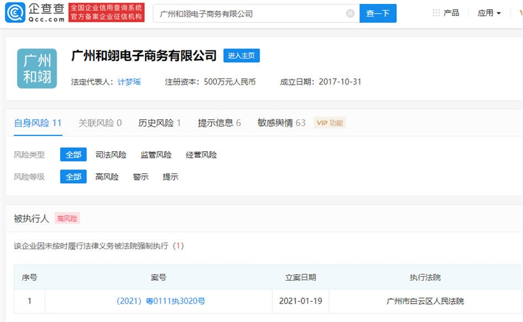Switch to the 自身风险 tab
The image size is (523, 322).
pyautogui.click(x=38, y=123)
